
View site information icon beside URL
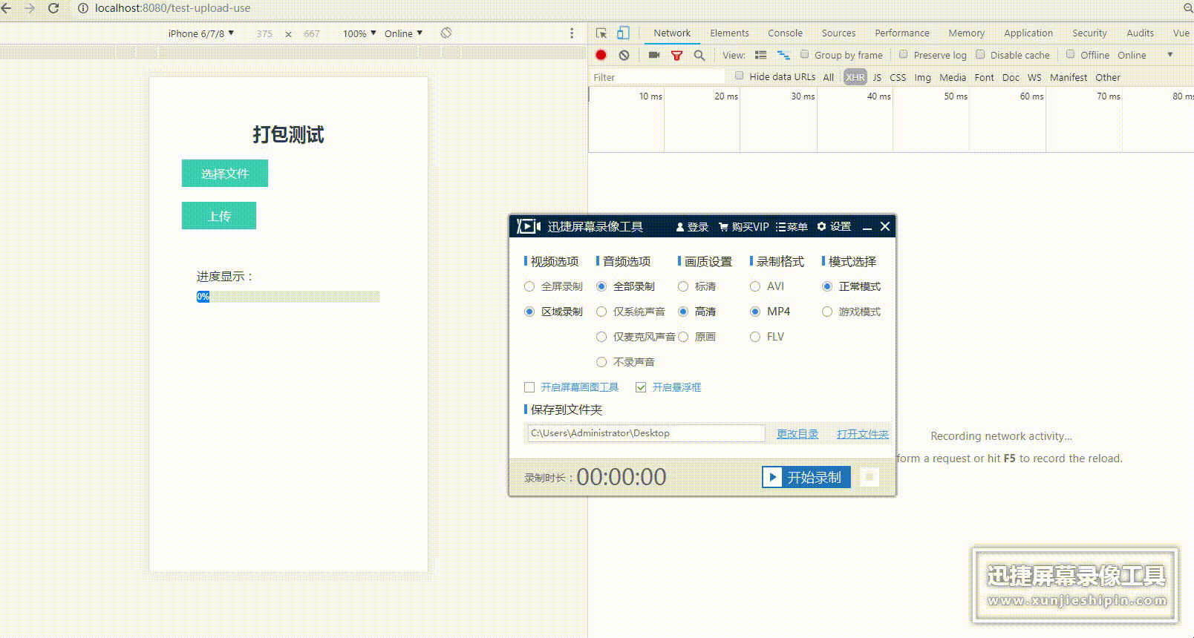tap(83, 8)
